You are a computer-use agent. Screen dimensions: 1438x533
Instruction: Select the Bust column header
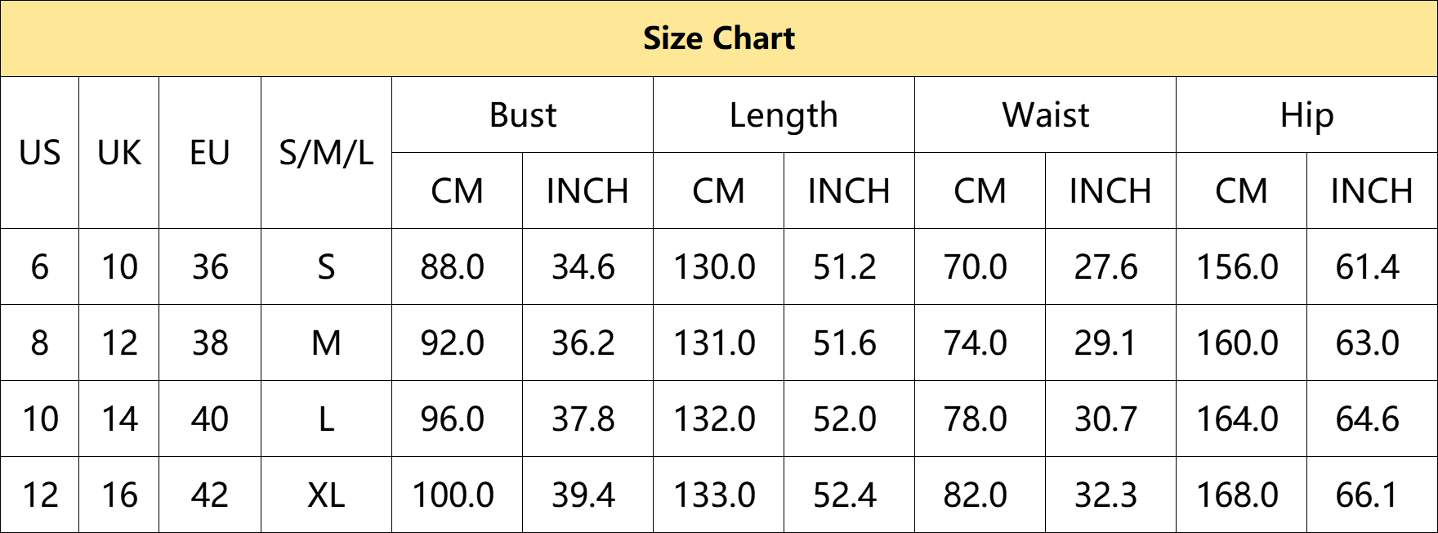[523, 115]
